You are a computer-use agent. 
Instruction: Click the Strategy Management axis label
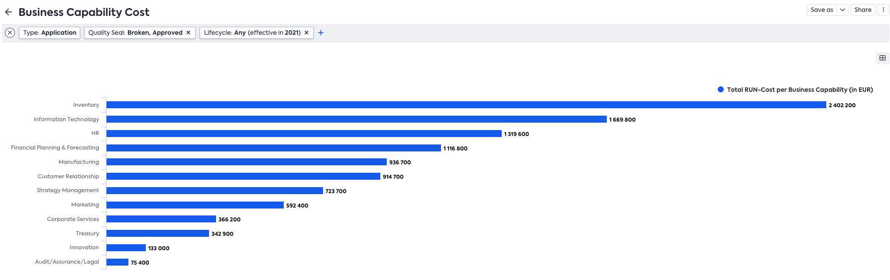(x=68, y=190)
